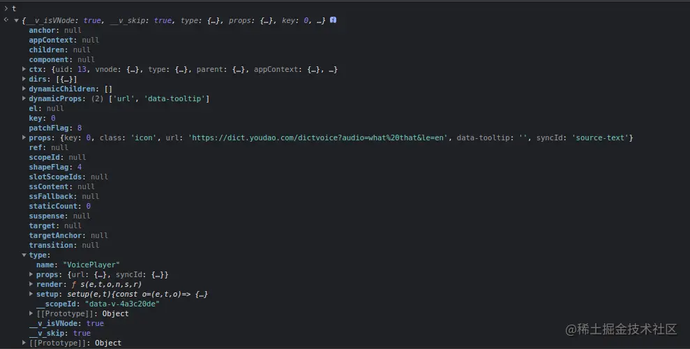Expand the render function entry

(31, 285)
